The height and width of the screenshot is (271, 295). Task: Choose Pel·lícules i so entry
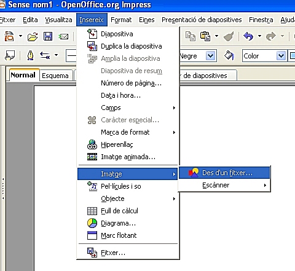click(x=128, y=186)
